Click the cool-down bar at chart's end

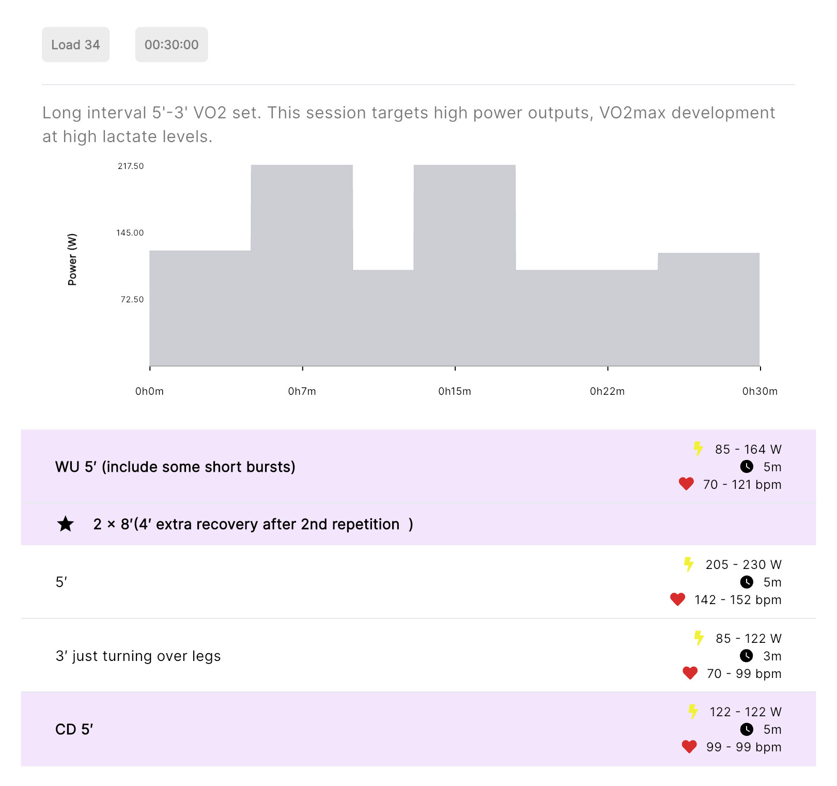point(708,309)
